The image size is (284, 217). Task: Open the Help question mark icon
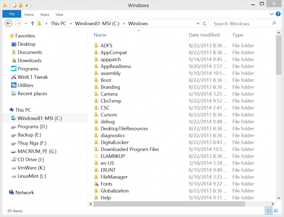pyautogui.click(x=278, y=14)
